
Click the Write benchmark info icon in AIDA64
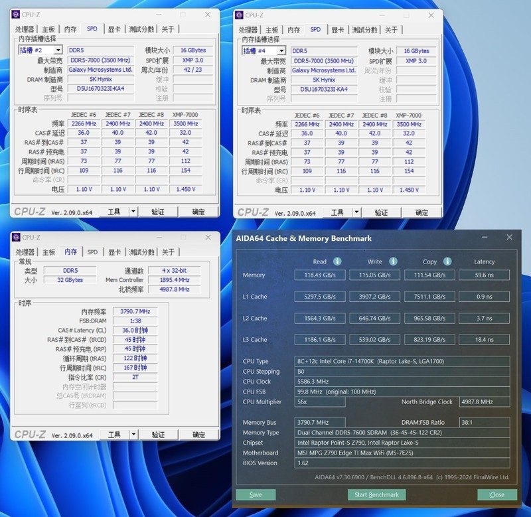[392, 261]
